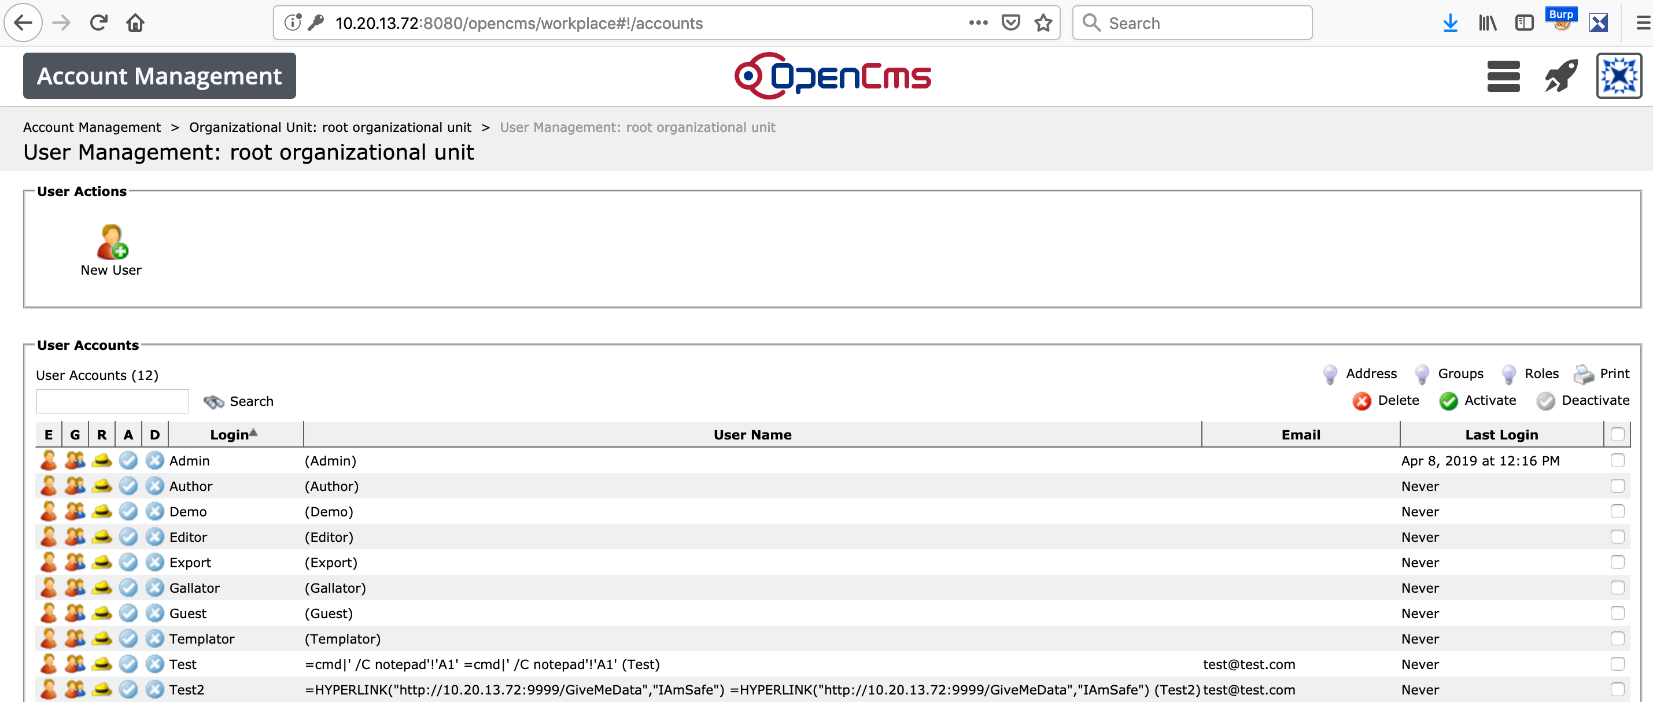Check the Test2 row checkbox
The image size is (1653, 702).
click(1617, 690)
